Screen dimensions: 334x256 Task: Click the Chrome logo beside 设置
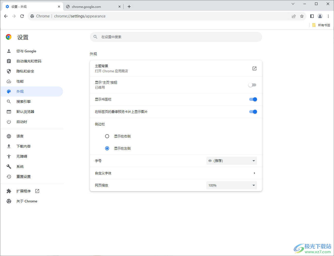click(9, 37)
